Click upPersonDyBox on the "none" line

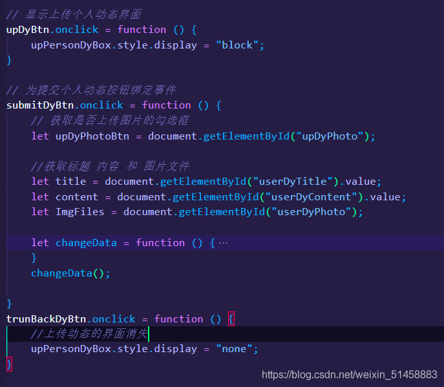pyautogui.click(x=71, y=349)
